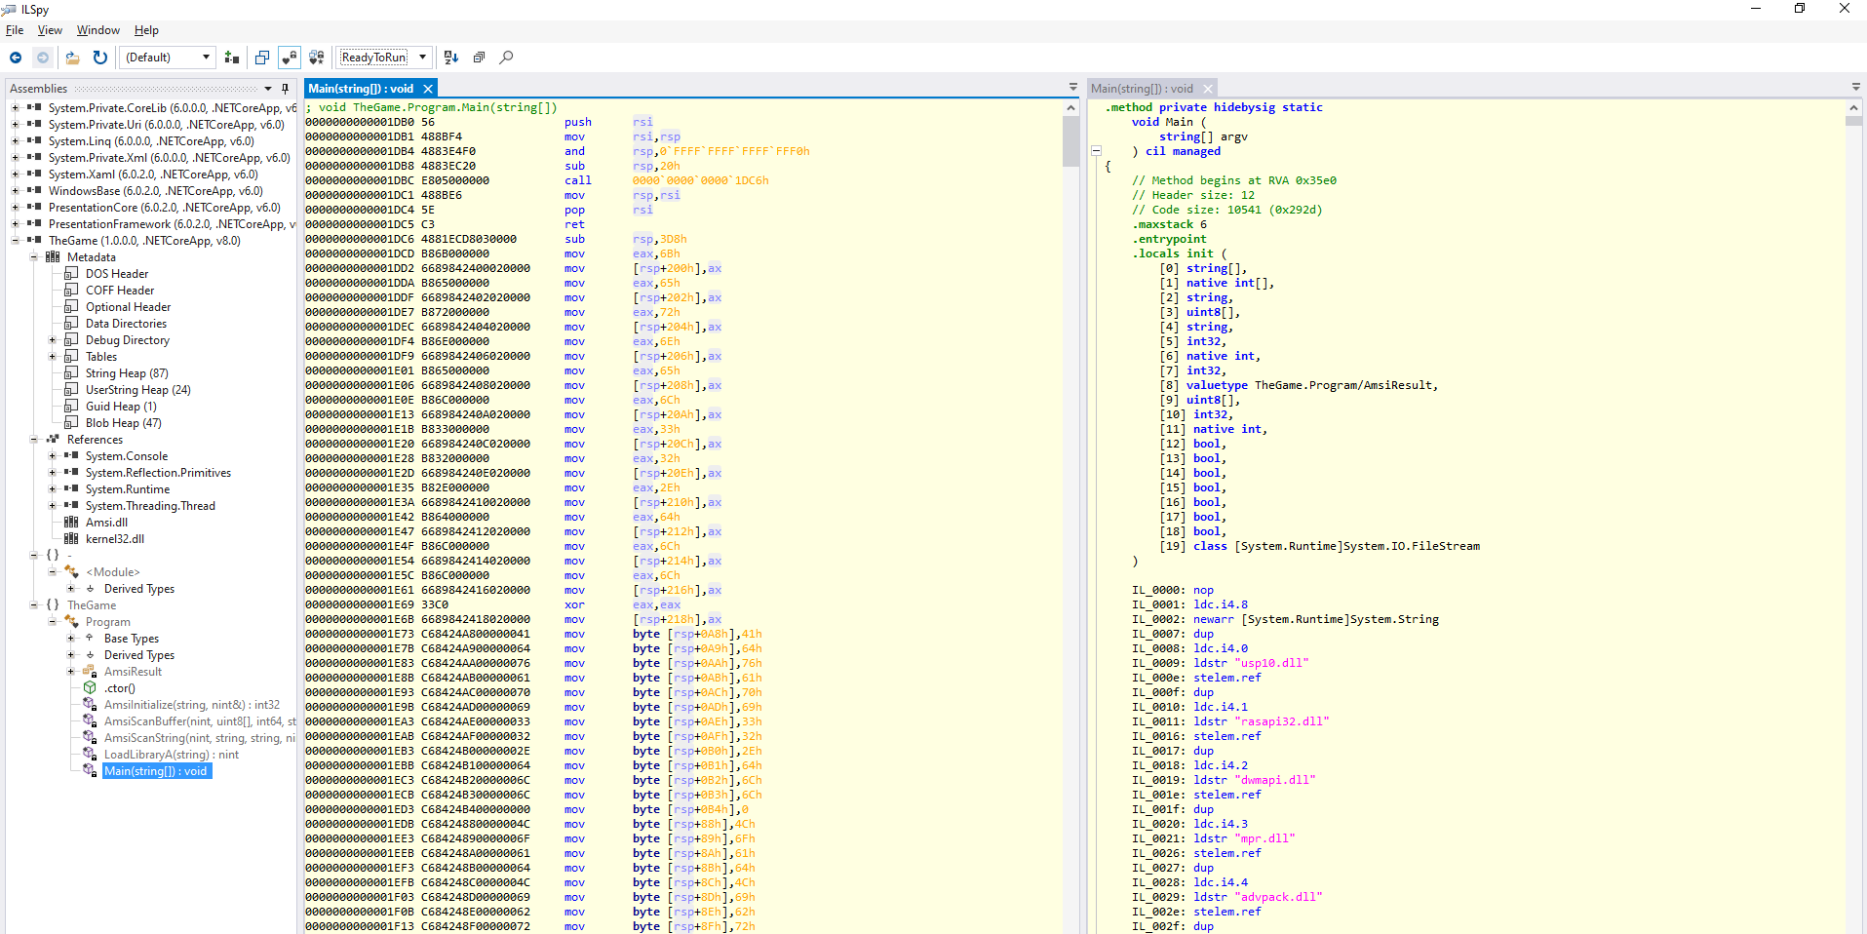The image size is (1867, 934).
Task: Collapse the TheGame assembly node
Action: [15, 241]
